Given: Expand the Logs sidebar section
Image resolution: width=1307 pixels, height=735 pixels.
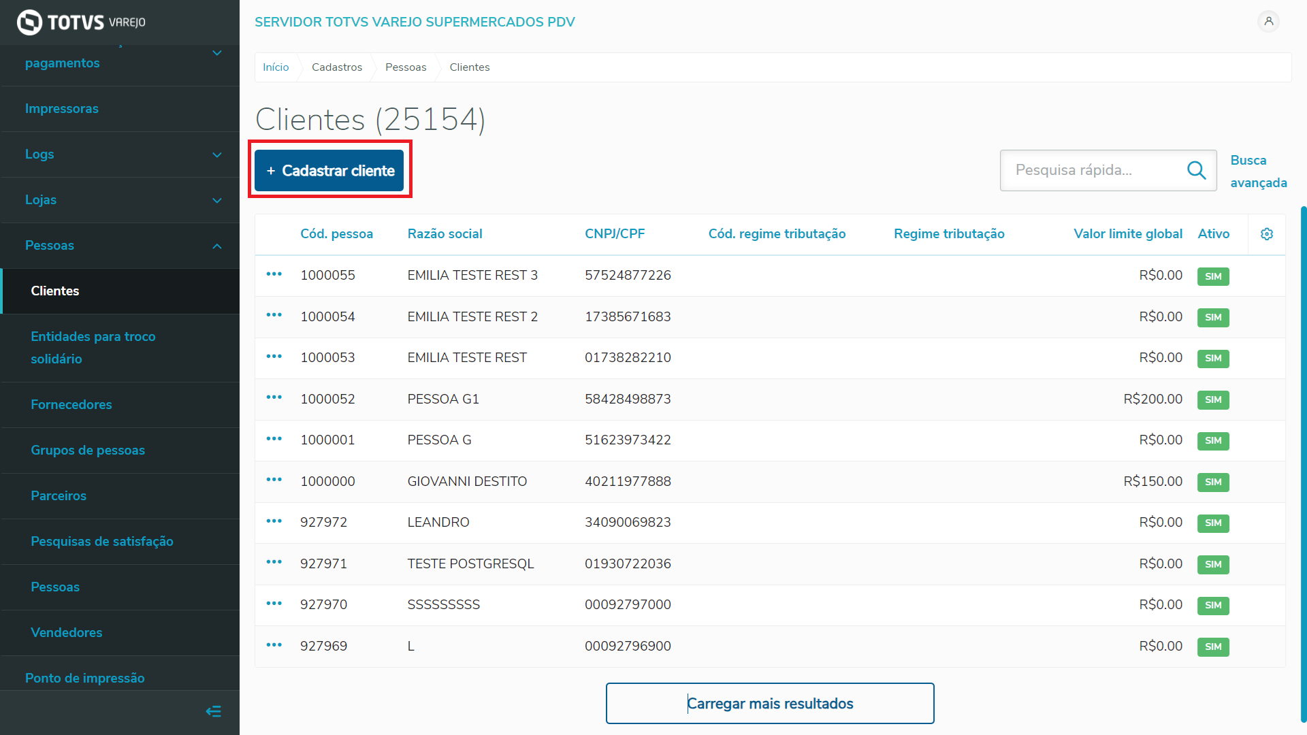Looking at the screenshot, I should click(216, 154).
